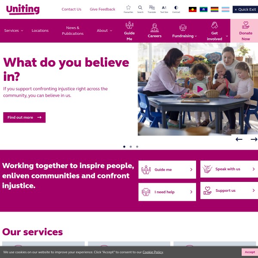
Task: Adjust Text Size icon
Action: [x=164, y=8]
